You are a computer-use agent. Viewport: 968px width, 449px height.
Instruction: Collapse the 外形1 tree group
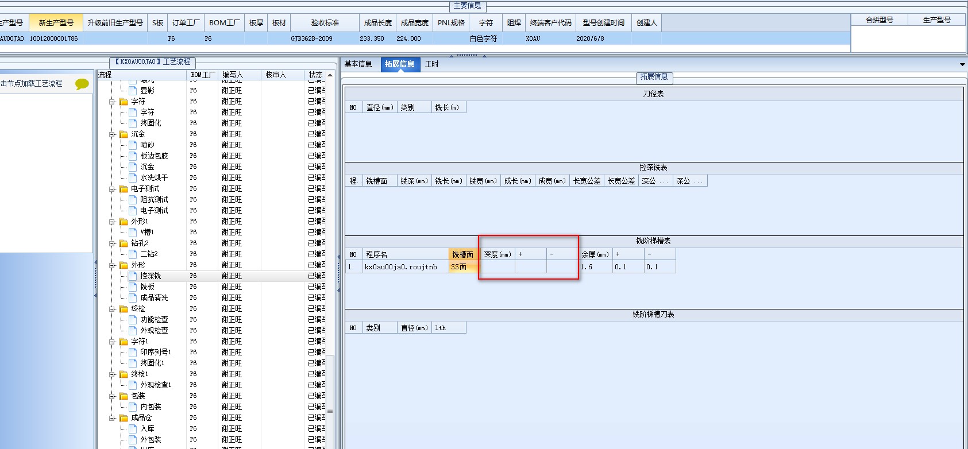click(x=113, y=222)
